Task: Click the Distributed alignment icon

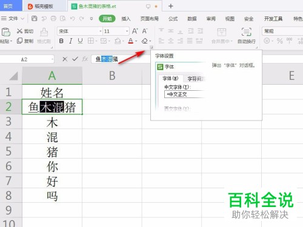Action: [199, 41]
